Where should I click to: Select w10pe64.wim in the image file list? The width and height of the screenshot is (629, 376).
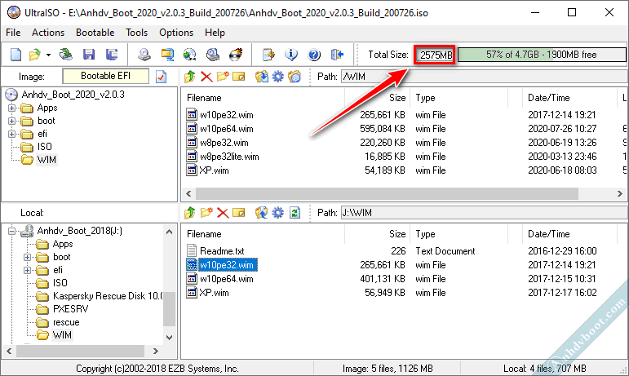227,129
